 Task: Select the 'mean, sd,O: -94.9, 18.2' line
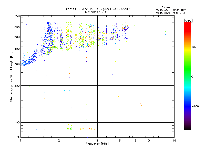tap(171, 10)
